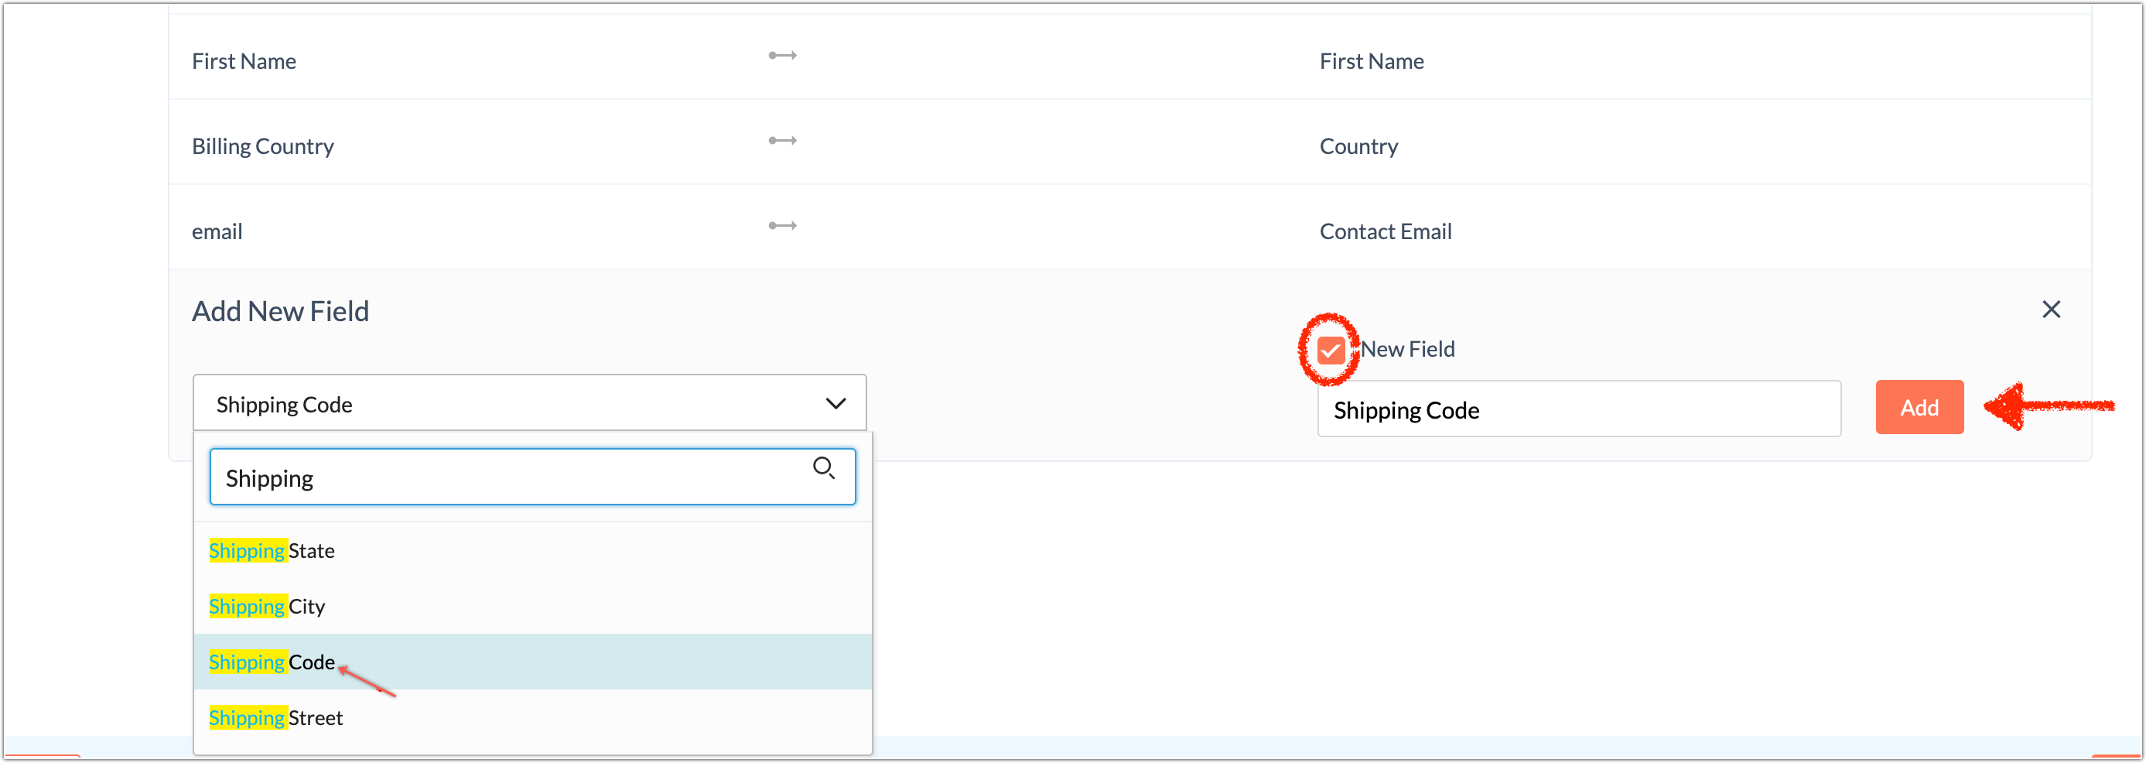Image resolution: width=2146 pixels, height=763 pixels.
Task: Select Shipping City from the list
Action: coord(267,606)
